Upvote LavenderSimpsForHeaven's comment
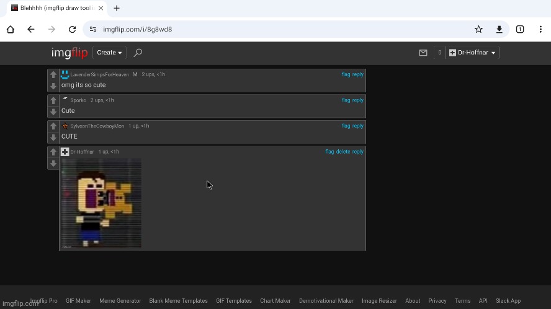 coord(53,75)
